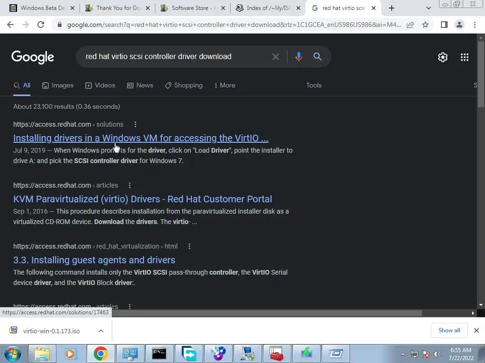Image resolution: width=485 pixels, height=363 pixels.
Task: Show all downloads
Action: (449, 330)
